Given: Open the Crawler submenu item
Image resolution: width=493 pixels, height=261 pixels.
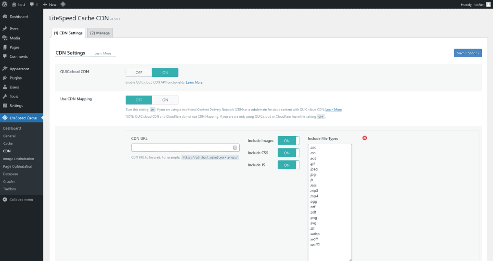Looking at the screenshot, I should tap(9, 182).
